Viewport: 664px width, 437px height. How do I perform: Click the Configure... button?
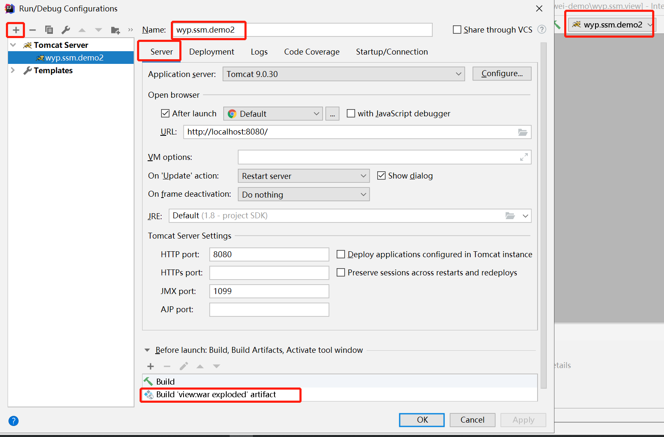[502, 74]
